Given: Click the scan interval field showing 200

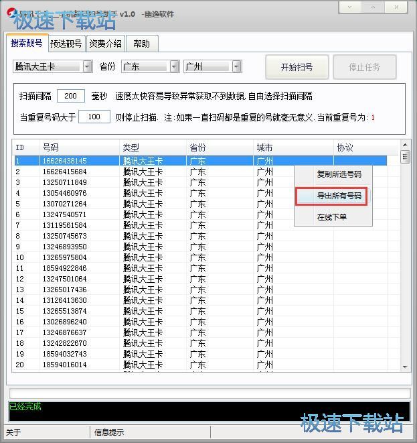Looking at the screenshot, I should click(x=70, y=96).
